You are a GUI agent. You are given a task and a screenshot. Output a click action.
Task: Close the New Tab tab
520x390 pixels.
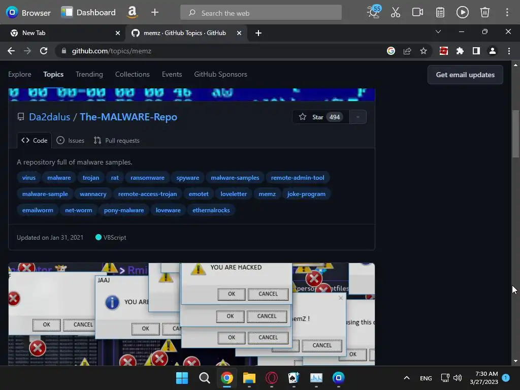point(118,33)
